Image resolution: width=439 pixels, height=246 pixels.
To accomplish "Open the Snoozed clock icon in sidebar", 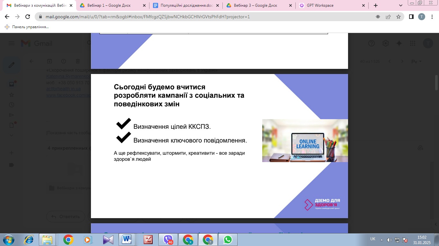I will (12, 105).
